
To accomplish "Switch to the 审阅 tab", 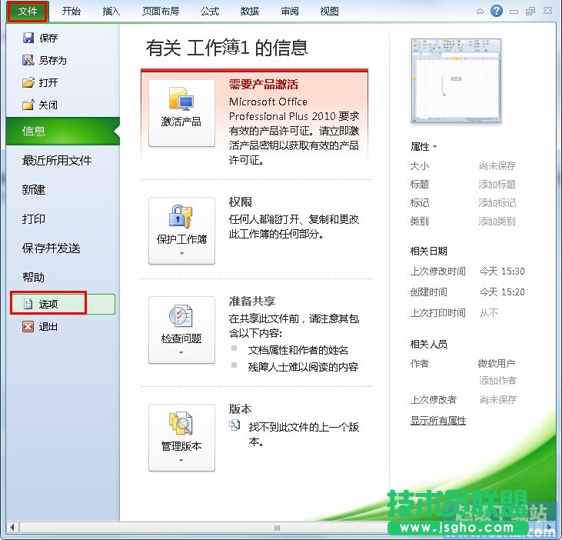I will [290, 12].
